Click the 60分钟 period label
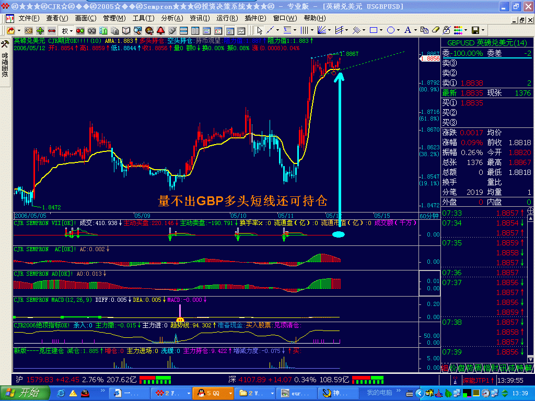This screenshot has width=535, height=401. [429, 216]
